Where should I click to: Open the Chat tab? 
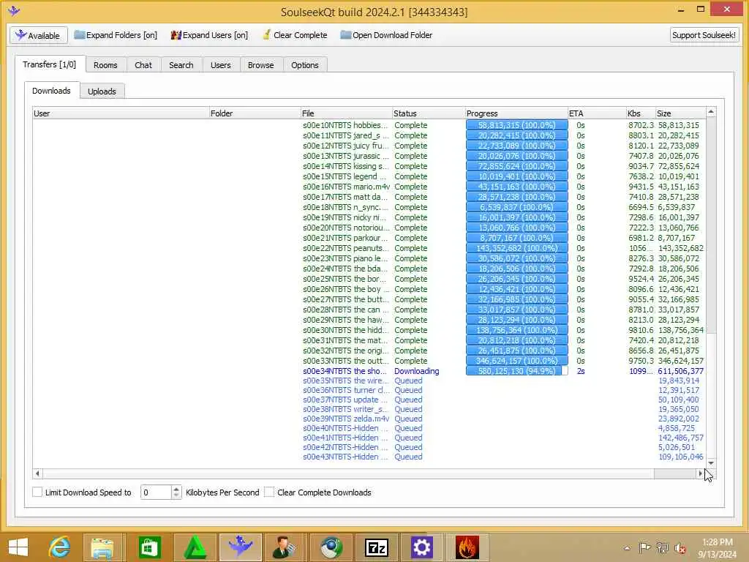[143, 65]
